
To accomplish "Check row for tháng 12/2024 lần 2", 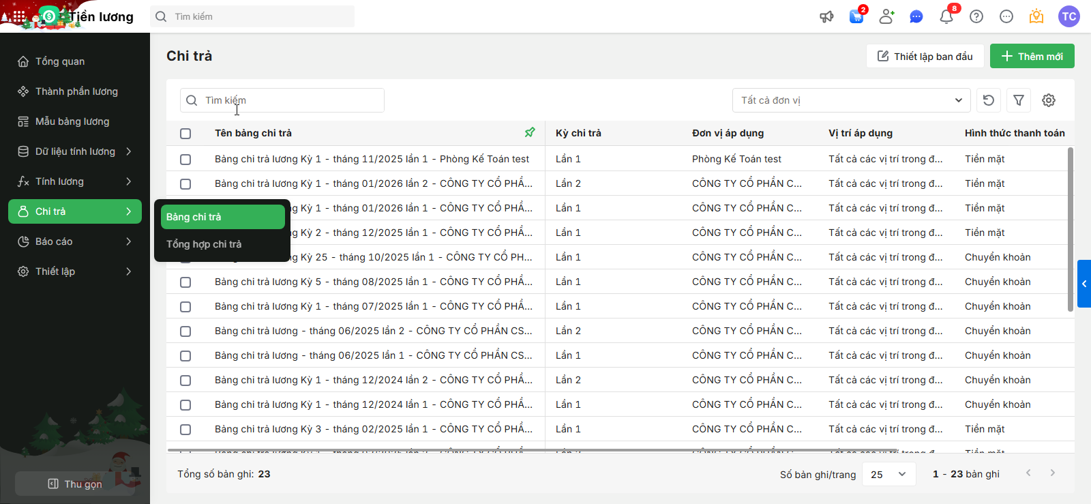I will (x=185, y=381).
